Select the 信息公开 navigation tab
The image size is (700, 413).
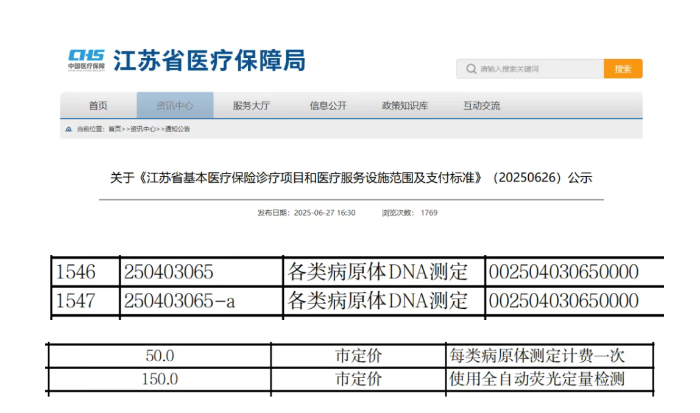pos(328,105)
